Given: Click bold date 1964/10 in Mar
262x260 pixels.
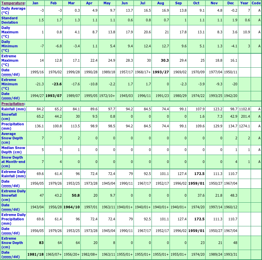Looking at the screenshot, I should [71, 207].
